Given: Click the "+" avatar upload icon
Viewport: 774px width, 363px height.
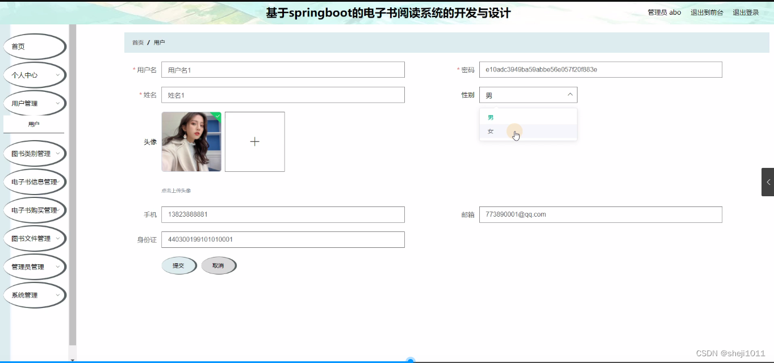Looking at the screenshot, I should click(254, 141).
